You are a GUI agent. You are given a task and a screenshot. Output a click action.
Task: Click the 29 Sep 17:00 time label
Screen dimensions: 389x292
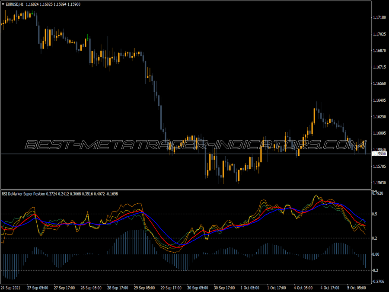pyautogui.click(x=171, y=288)
